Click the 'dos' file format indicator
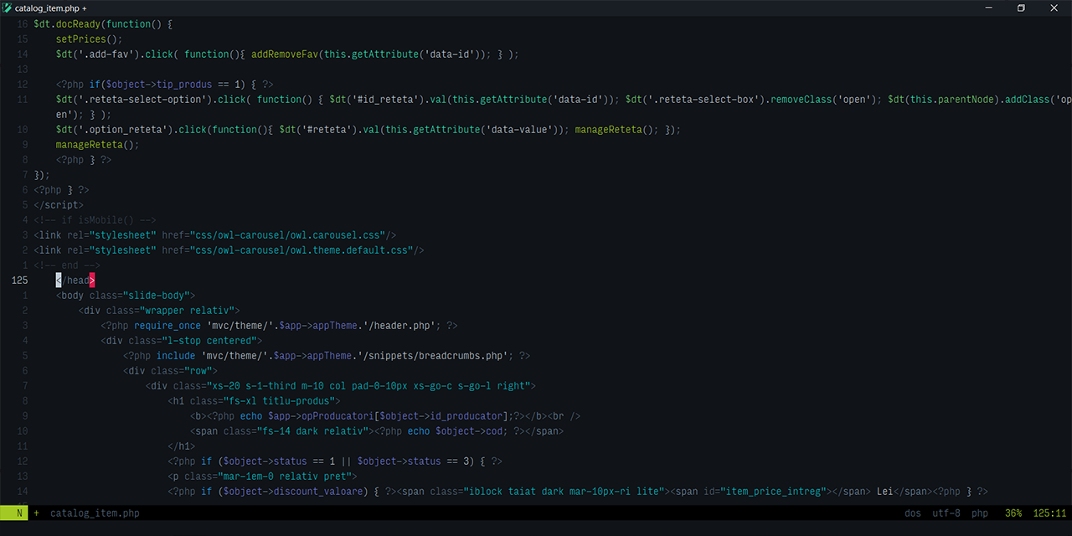1072x536 pixels. point(913,513)
